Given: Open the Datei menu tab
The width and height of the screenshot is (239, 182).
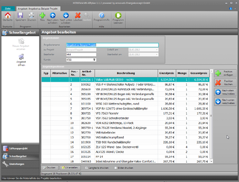Looking at the screenshot, I should (x=8, y=9).
